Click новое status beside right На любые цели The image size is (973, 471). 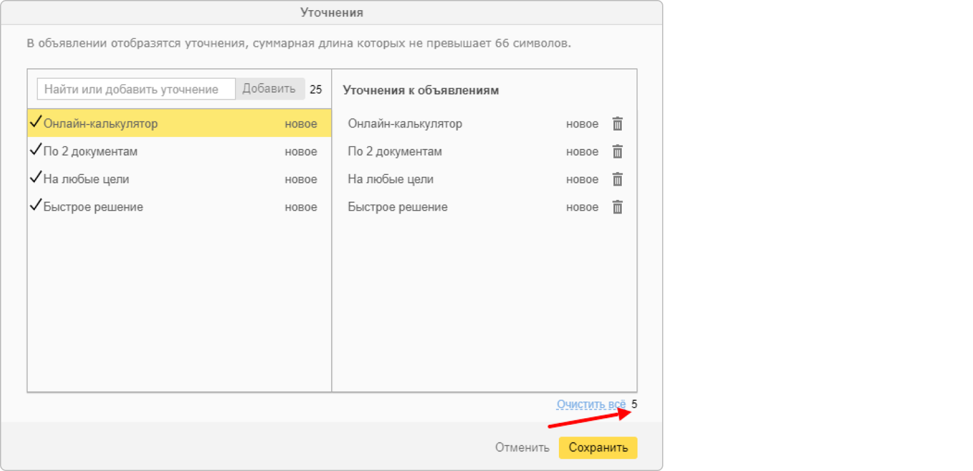pos(582,180)
